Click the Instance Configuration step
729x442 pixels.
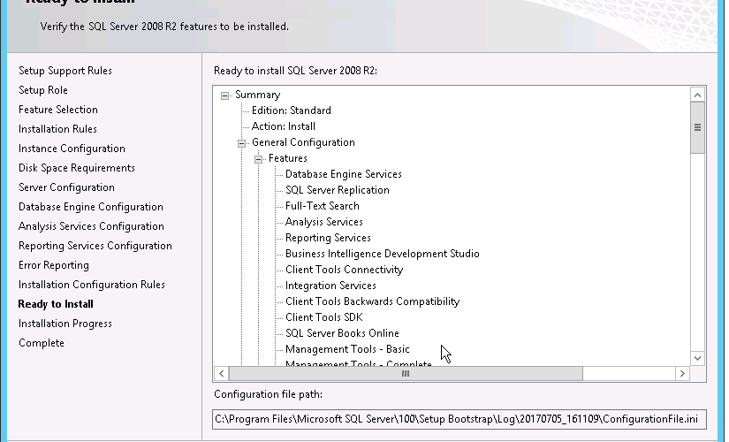[72, 149]
